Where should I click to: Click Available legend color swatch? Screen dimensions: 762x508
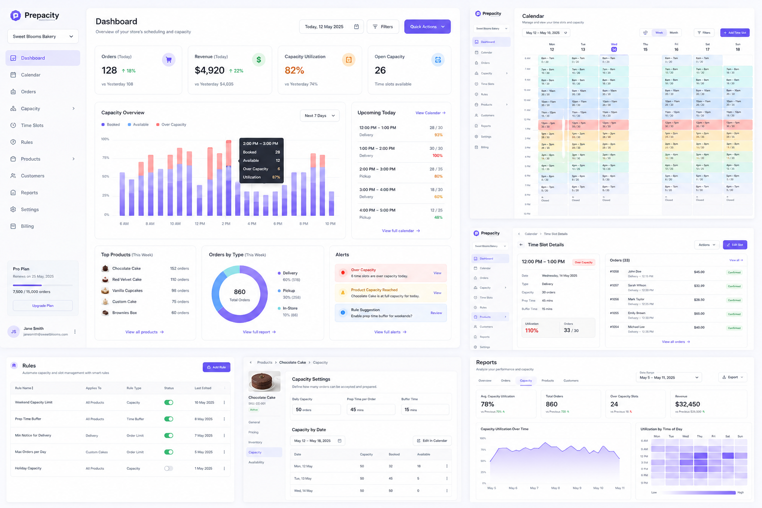point(129,125)
